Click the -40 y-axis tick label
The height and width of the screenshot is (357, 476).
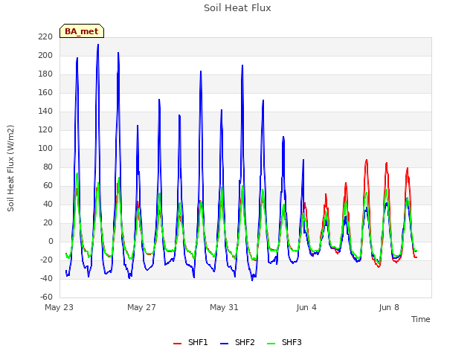[x=46, y=278]
